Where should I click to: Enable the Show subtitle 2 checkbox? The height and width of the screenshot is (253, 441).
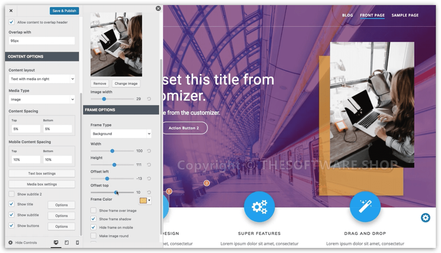click(x=12, y=194)
